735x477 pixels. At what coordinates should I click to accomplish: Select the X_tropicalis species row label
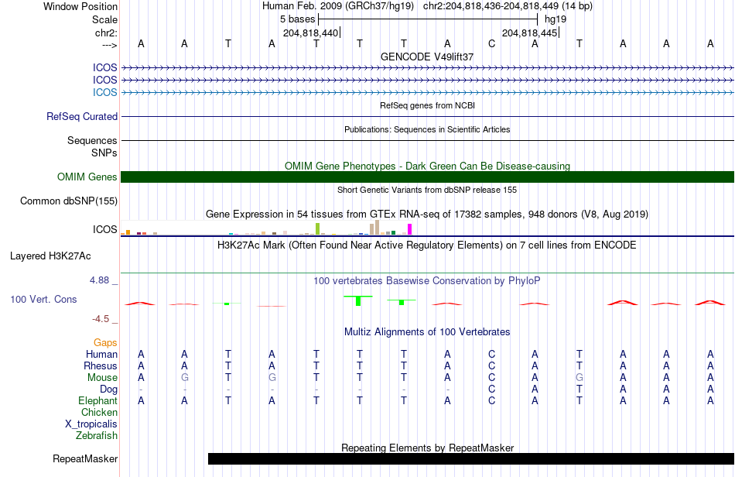coord(91,424)
